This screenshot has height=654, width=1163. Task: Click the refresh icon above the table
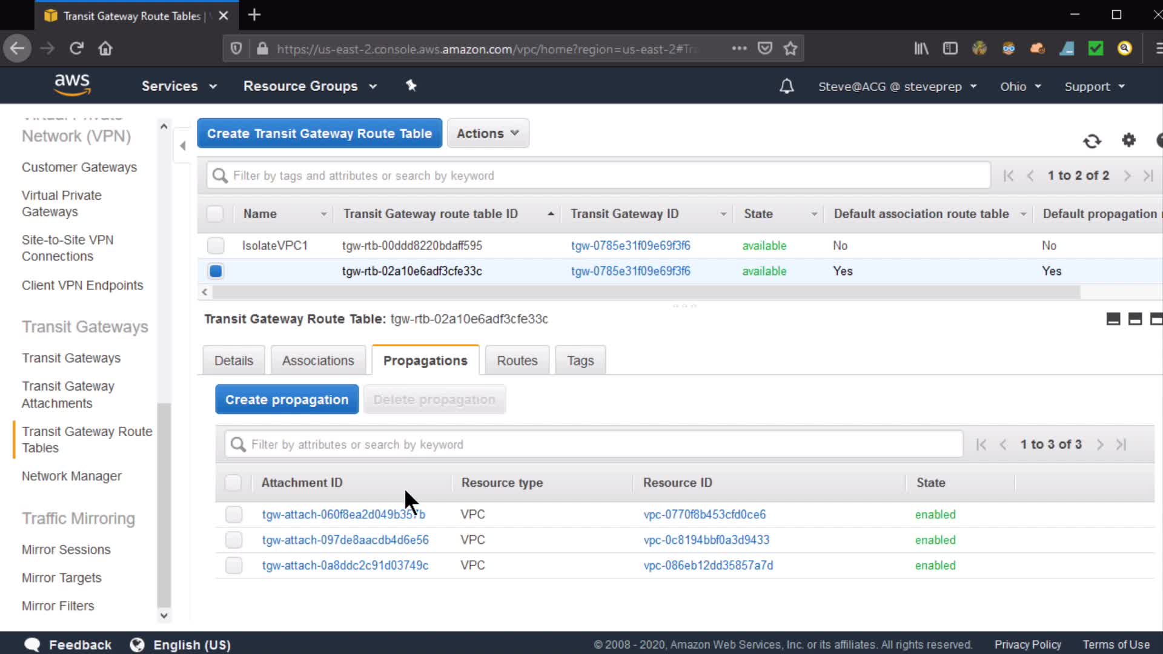[1092, 141]
